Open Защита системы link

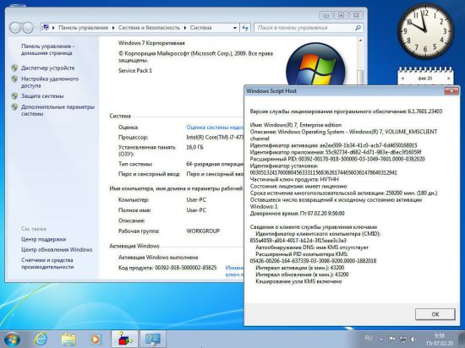coord(42,96)
